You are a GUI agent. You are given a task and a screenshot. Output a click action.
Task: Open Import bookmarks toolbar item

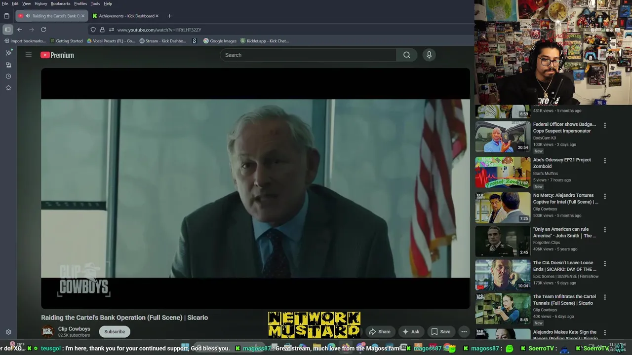coord(24,41)
